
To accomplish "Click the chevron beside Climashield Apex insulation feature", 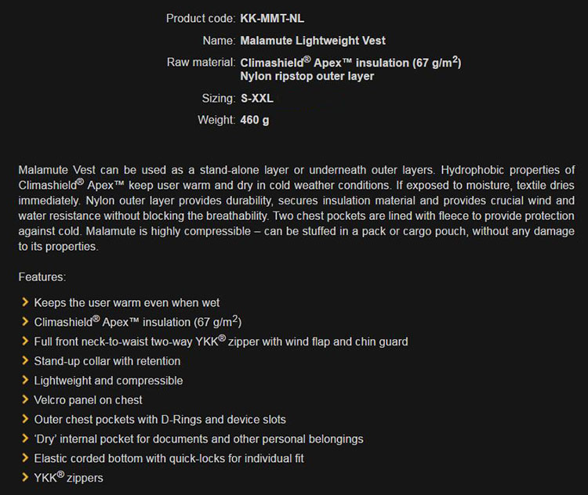I will point(25,321).
